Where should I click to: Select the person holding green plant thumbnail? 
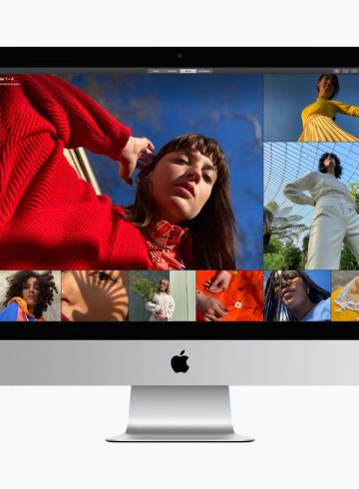162,295
